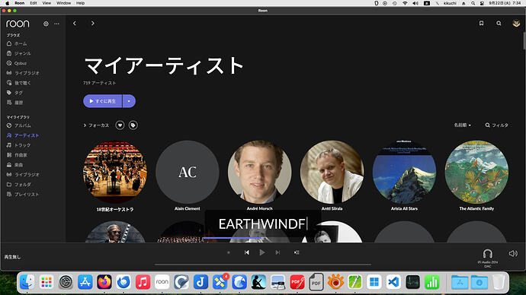Open the André Morsch artist thumbnail
The image size is (526, 295).
pyautogui.click(x=260, y=172)
